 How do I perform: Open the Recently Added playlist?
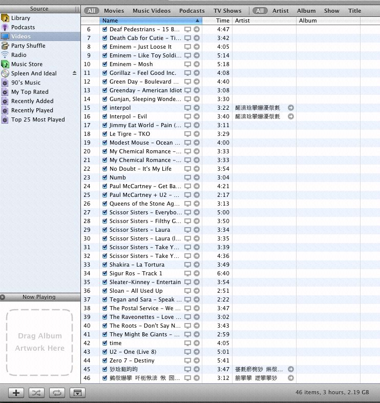(32, 102)
